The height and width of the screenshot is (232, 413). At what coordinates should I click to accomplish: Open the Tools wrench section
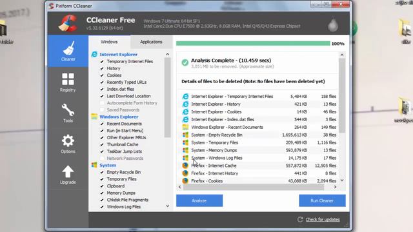68,110
